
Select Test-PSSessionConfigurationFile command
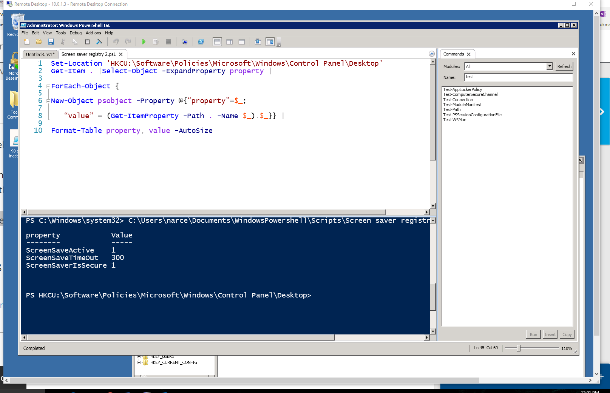472,115
